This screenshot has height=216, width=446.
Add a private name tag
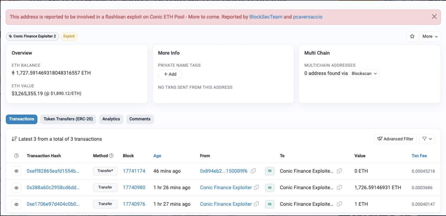[170, 74]
